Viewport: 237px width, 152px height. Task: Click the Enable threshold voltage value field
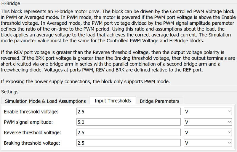tap(128, 111)
